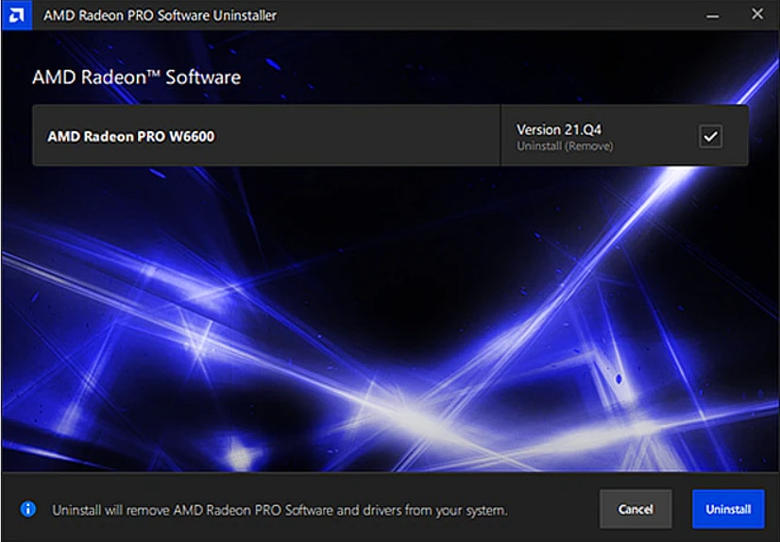Viewport: 780px width, 542px height.
Task: Select the AMD Radeon PRO W6600 row text
Action: point(131,136)
